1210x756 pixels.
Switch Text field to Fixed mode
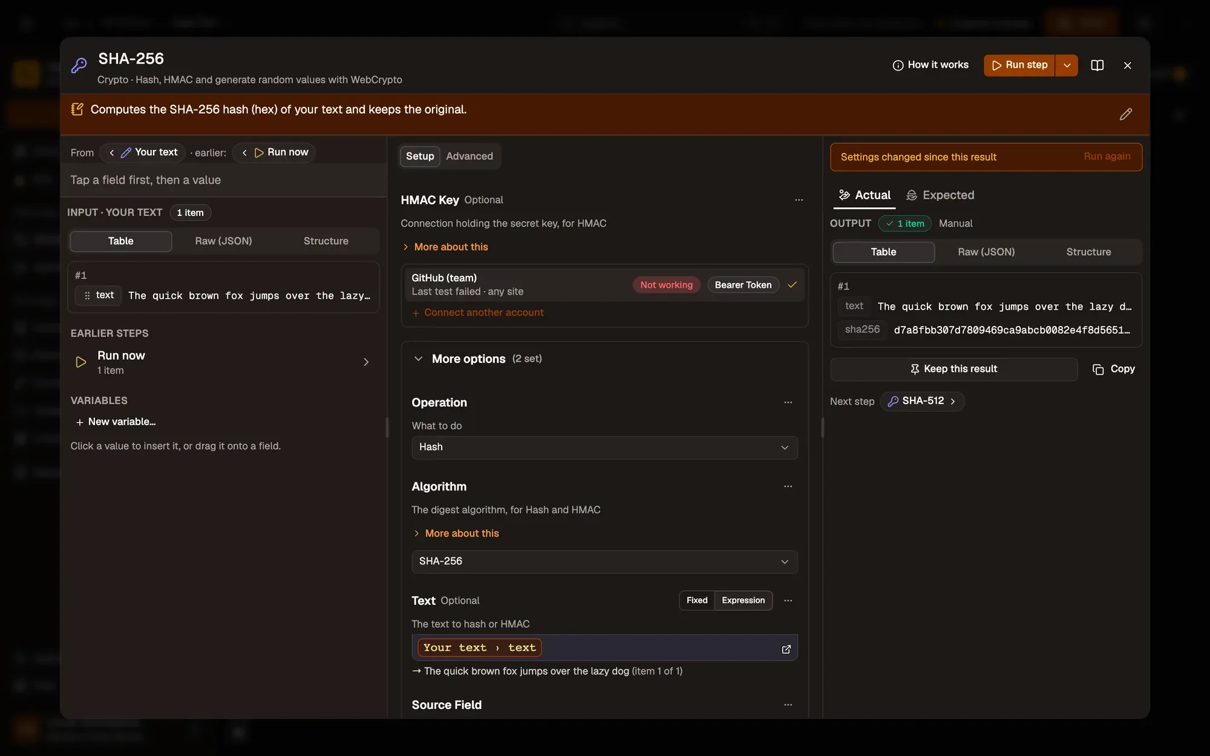pos(697,601)
